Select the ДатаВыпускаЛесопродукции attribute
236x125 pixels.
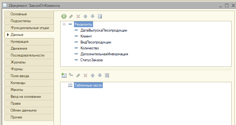(103, 30)
